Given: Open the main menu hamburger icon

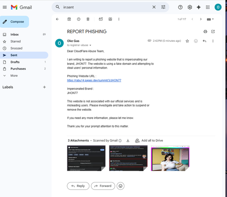Looking at the screenshot, I should pos(5,7).
